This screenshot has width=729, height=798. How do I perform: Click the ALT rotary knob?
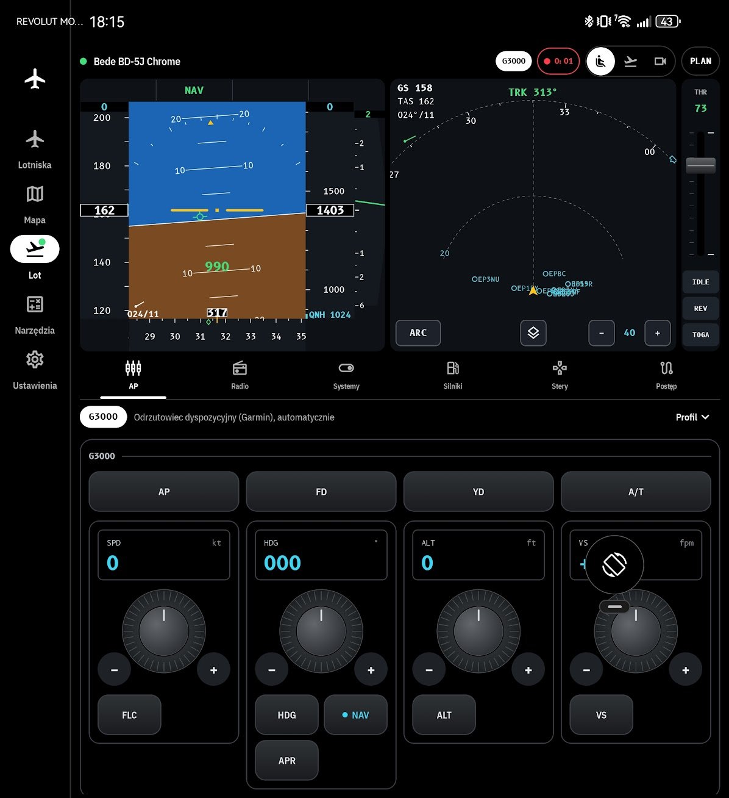478,631
